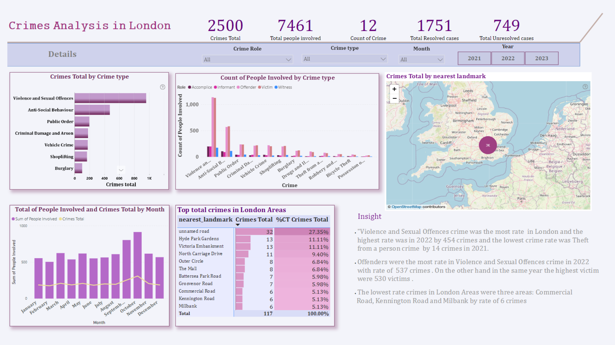The image size is (615, 345).
Task: Sort by Crimes Total column header
Action: click(x=254, y=219)
